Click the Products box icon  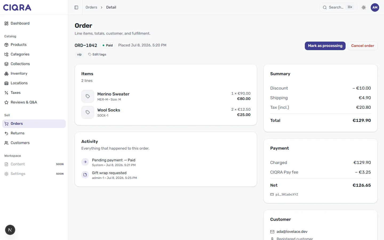(6, 45)
